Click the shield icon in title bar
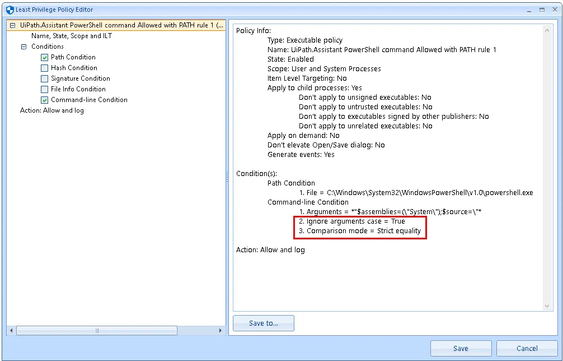Screen dimensions: 563x361 [10, 10]
